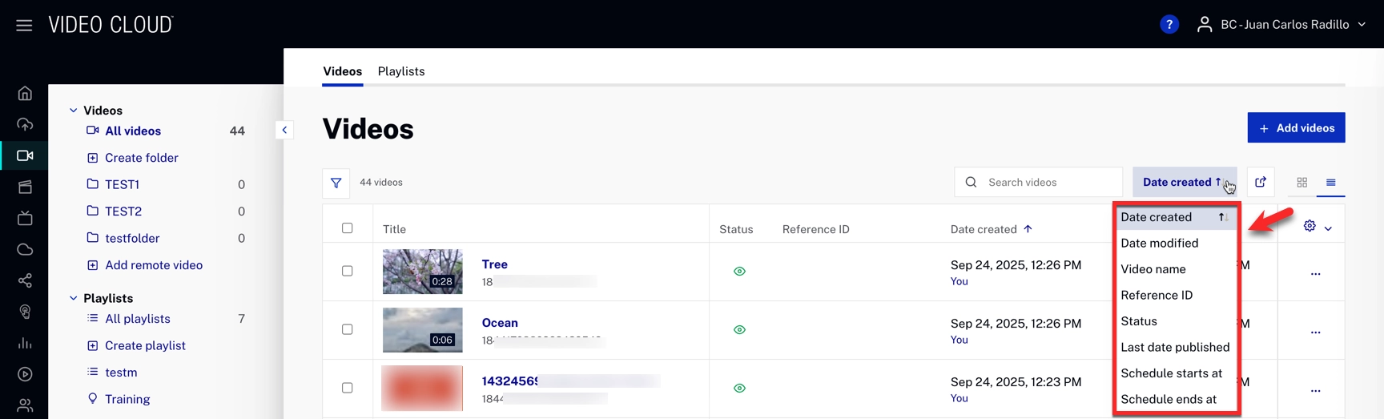Switch to grid view layout
1384x419 pixels.
pyautogui.click(x=1302, y=183)
